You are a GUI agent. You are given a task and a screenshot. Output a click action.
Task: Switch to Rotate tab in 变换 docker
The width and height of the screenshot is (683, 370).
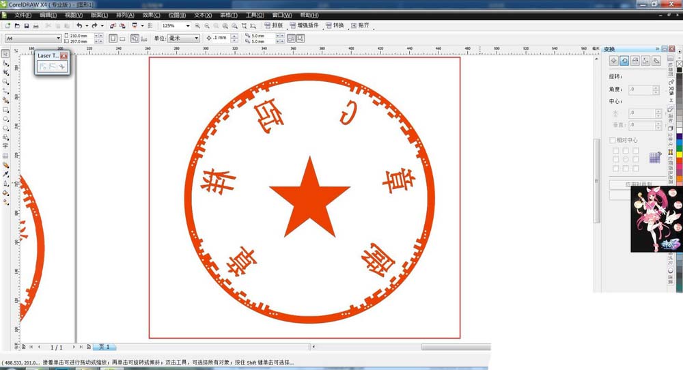(624, 61)
